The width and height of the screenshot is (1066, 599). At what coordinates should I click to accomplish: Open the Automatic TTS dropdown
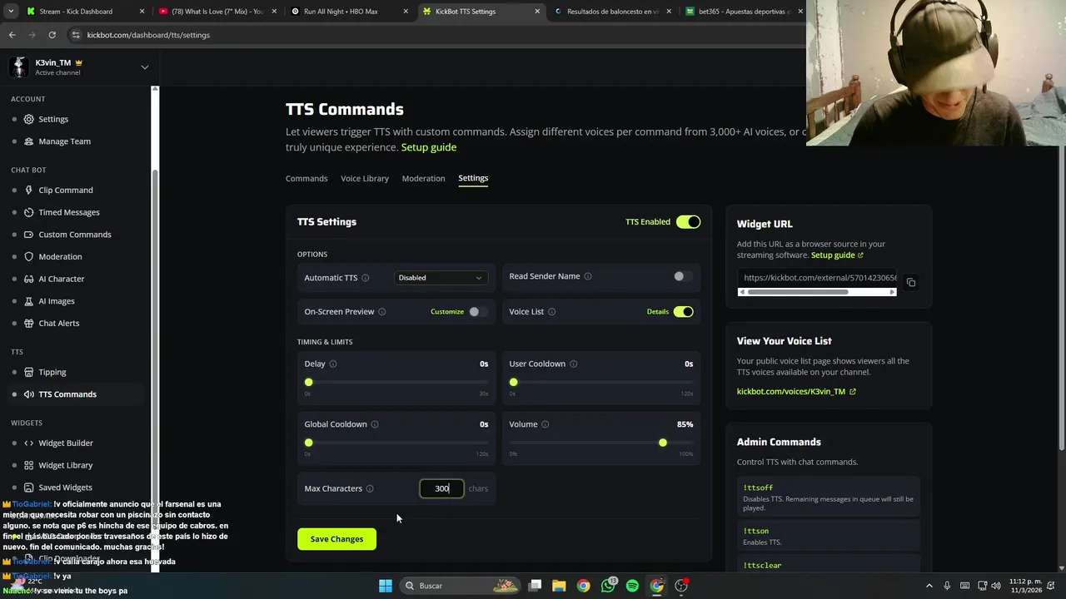[x=441, y=278]
